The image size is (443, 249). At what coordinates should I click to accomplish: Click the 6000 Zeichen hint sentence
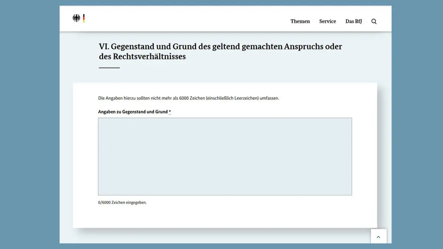pyautogui.click(x=189, y=98)
